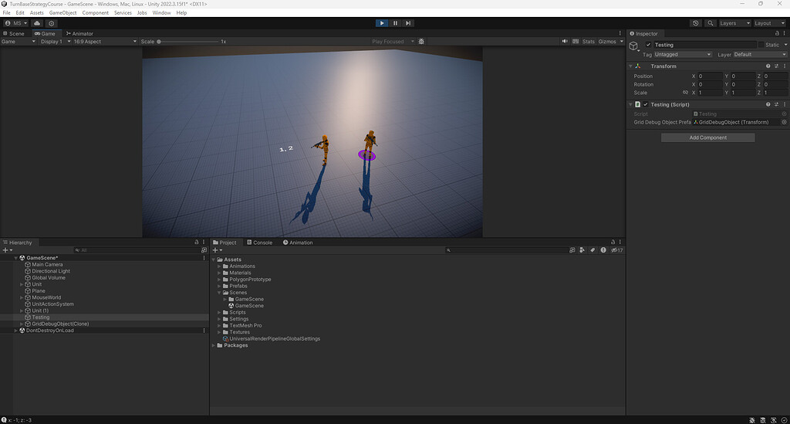The image size is (790, 424).
Task: Click the Testing (Script) presets icon
Action: coord(776,104)
